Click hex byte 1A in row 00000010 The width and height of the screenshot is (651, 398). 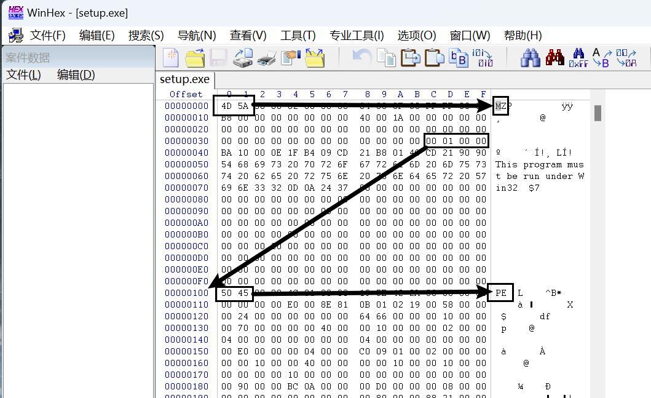pos(398,117)
